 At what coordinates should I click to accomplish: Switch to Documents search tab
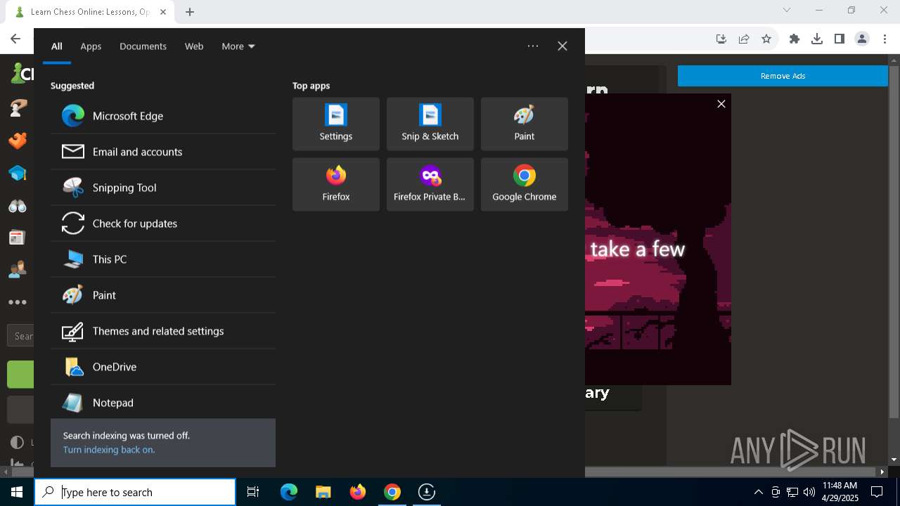[143, 46]
